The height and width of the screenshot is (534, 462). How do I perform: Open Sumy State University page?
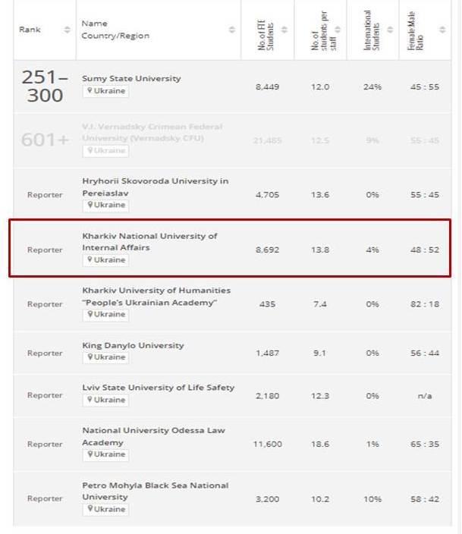coord(131,78)
